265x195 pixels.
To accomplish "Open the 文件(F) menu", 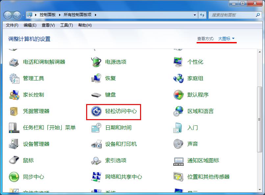I will click(x=12, y=25).
